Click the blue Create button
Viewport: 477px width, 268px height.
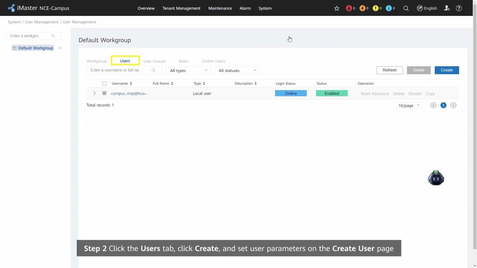coord(447,70)
